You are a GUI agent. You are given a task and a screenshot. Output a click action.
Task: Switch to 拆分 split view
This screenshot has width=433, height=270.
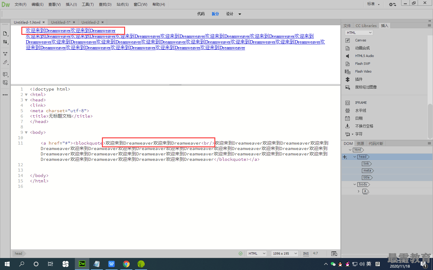click(x=215, y=14)
